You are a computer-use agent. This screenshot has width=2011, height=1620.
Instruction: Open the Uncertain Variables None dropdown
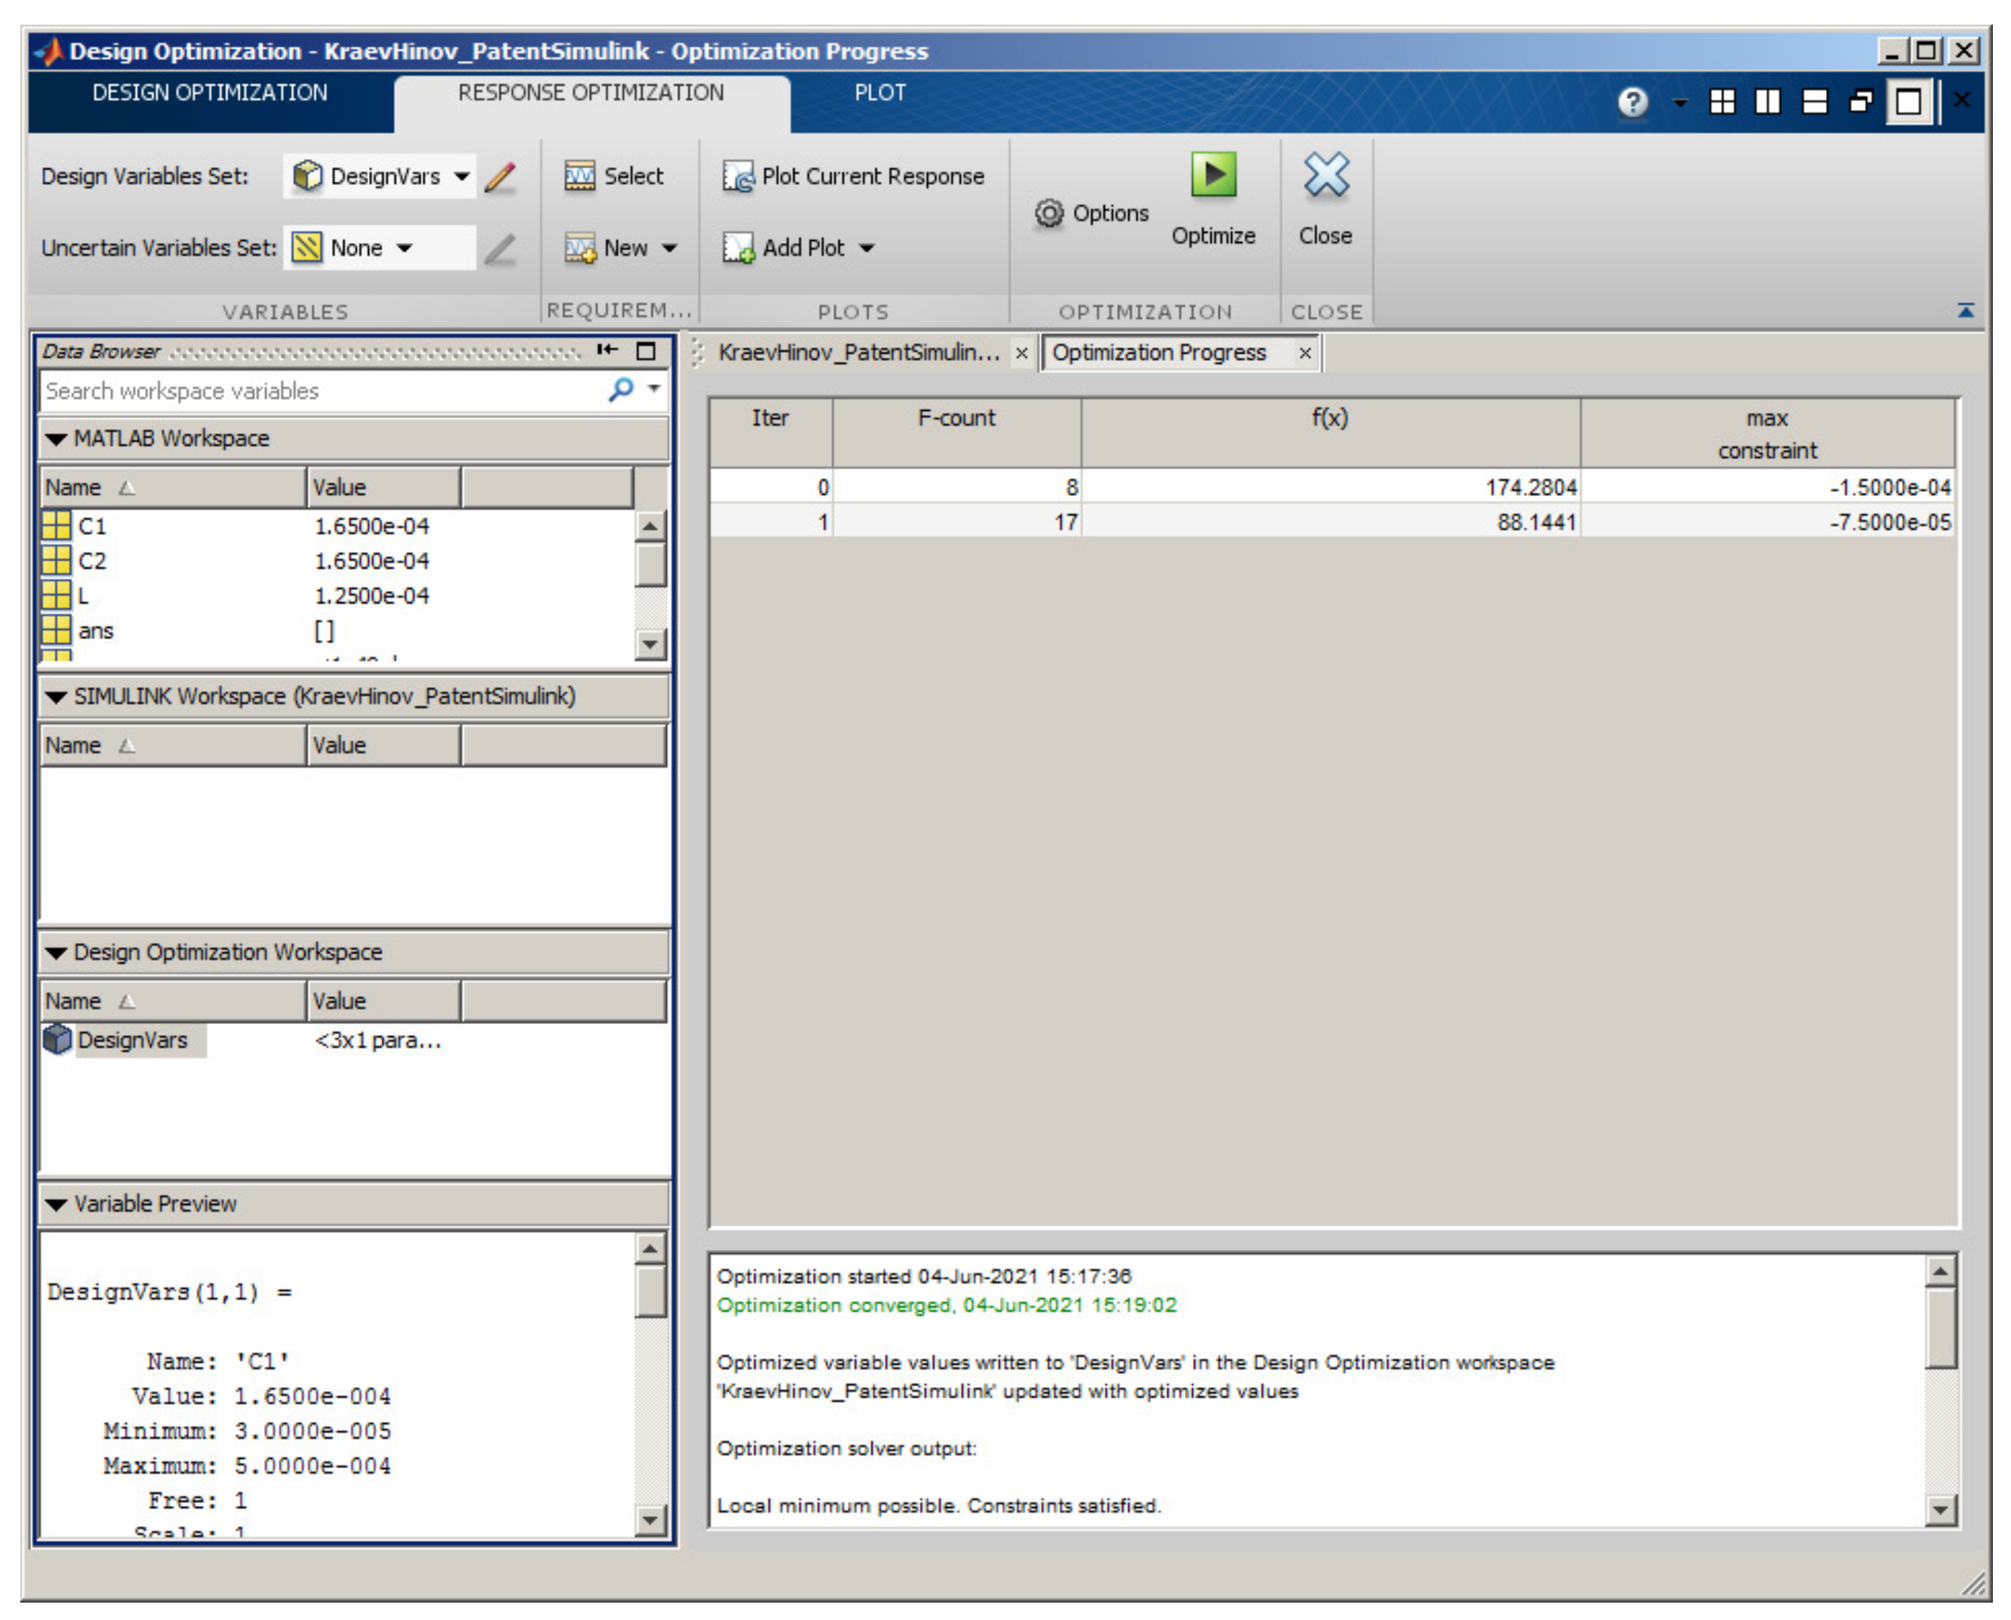(404, 248)
